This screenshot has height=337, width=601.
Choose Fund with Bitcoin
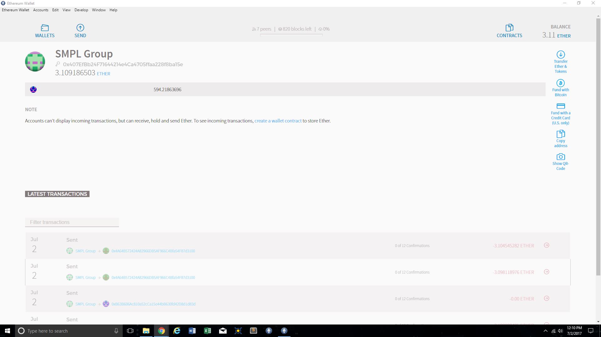pos(561,88)
